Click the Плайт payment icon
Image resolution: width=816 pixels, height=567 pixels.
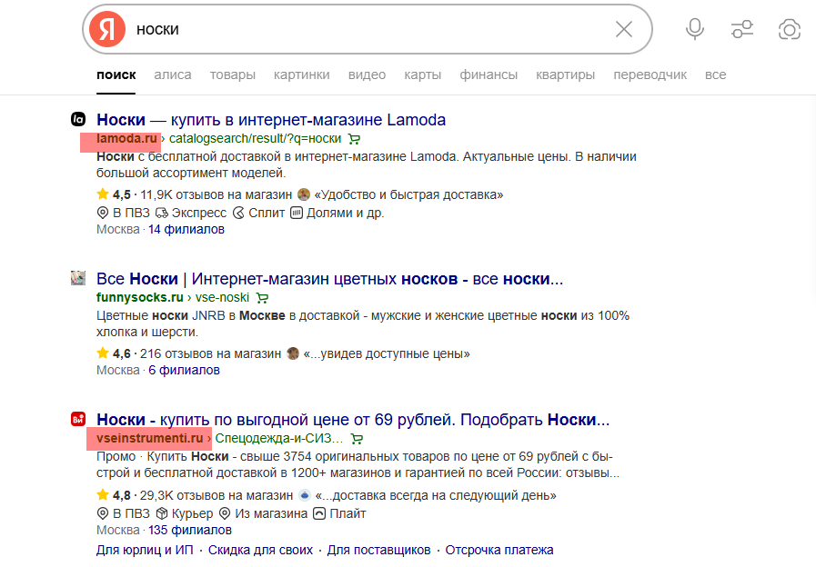click(x=319, y=513)
